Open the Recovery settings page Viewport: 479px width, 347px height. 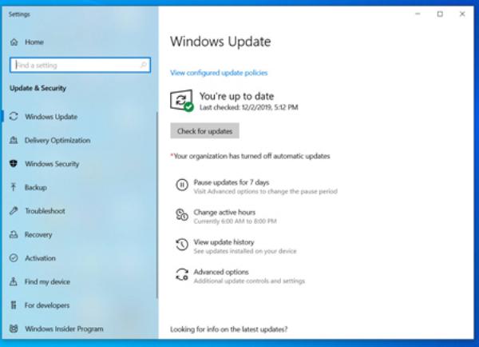[x=38, y=235]
